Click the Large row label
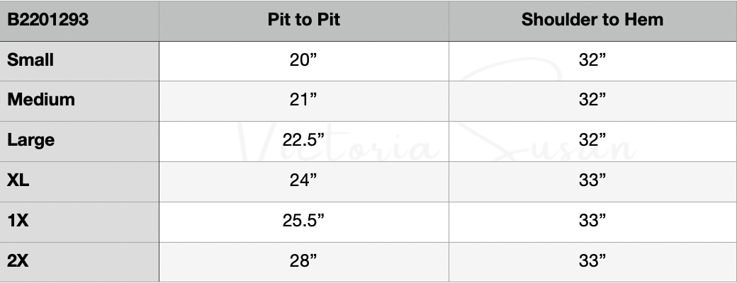 pos(31,140)
